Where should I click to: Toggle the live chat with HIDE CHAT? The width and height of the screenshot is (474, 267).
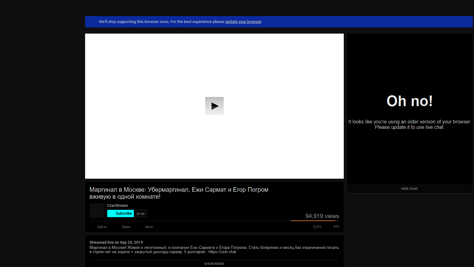pos(409,189)
